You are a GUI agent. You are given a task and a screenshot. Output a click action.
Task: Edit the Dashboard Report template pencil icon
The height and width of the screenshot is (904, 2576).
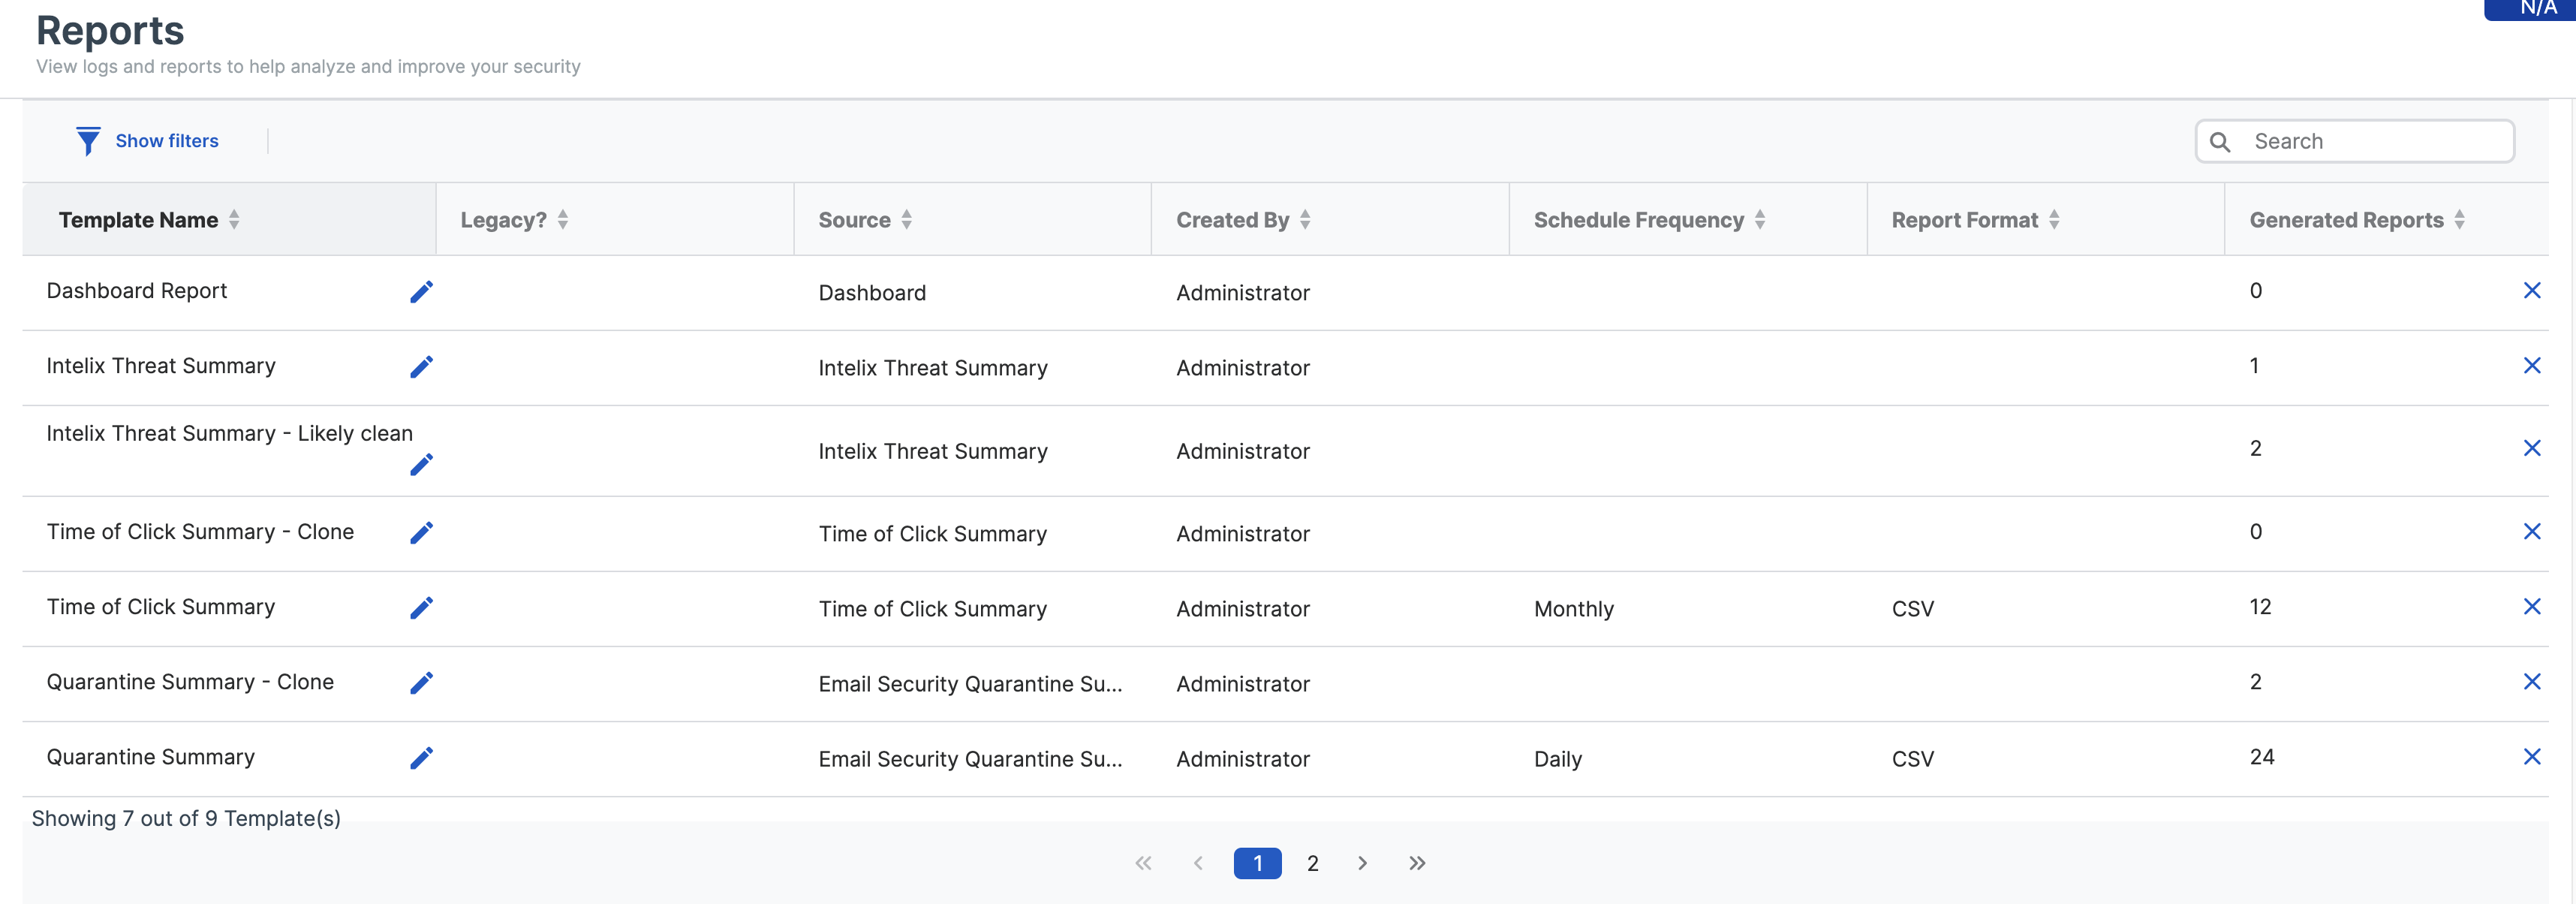click(x=421, y=291)
